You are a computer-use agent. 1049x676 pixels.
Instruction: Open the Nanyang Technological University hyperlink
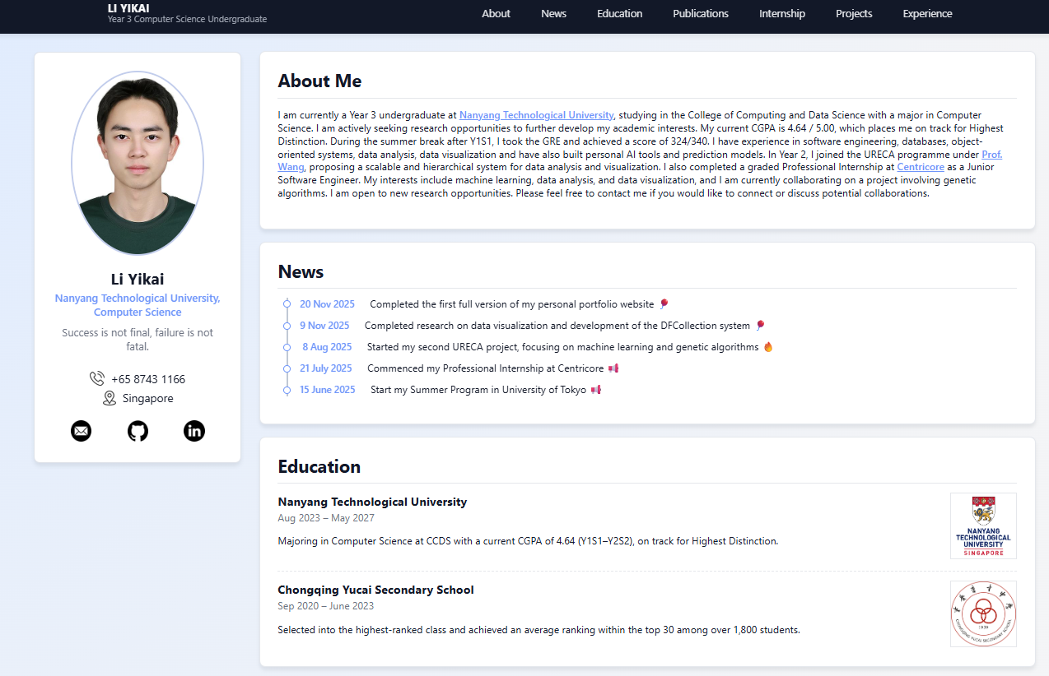pyautogui.click(x=536, y=114)
